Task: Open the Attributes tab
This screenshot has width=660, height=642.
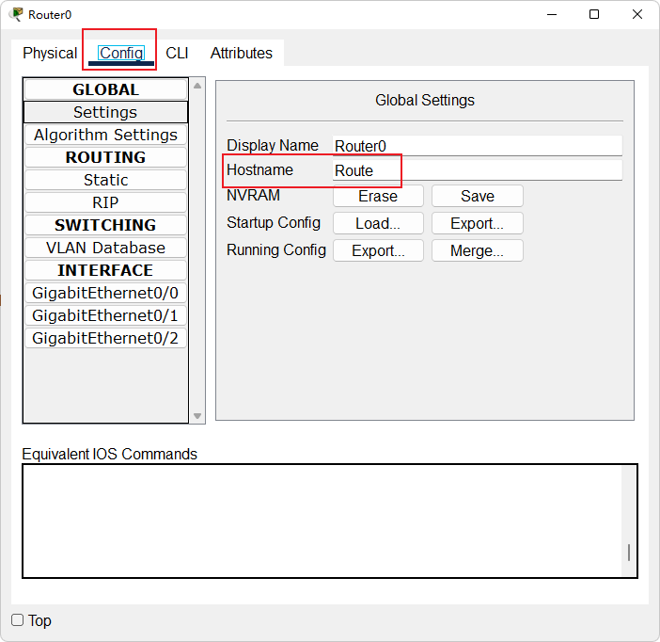Action: click(242, 53)
